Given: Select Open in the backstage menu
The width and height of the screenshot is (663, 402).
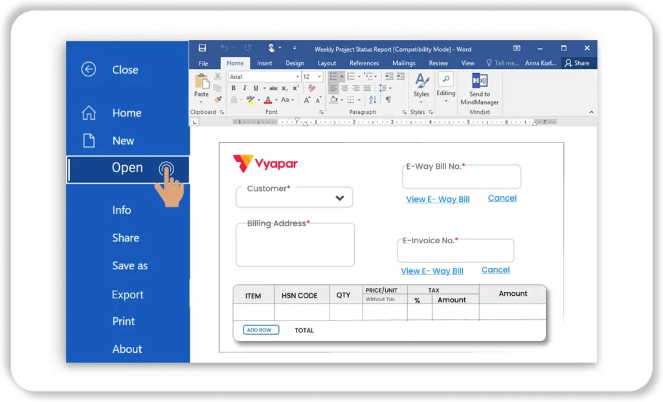Looking at the screenshot, I should point(127,168).
